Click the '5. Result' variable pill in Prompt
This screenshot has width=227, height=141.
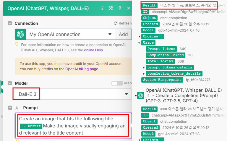point(31,126)
